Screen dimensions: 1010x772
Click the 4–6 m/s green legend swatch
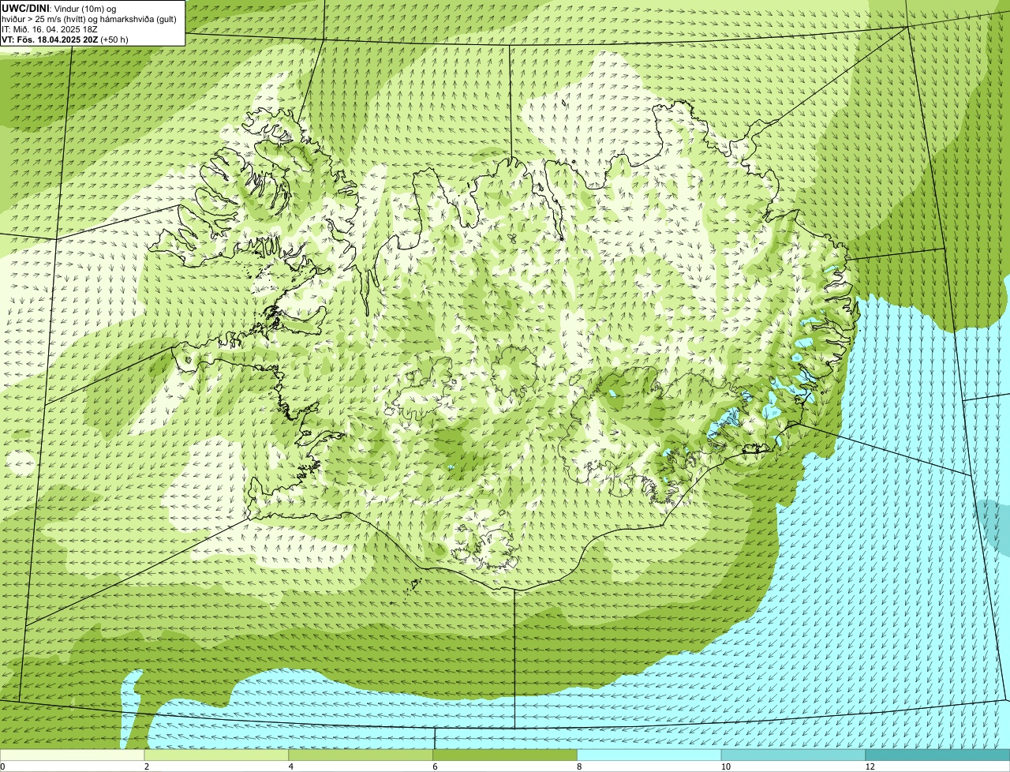362,755
